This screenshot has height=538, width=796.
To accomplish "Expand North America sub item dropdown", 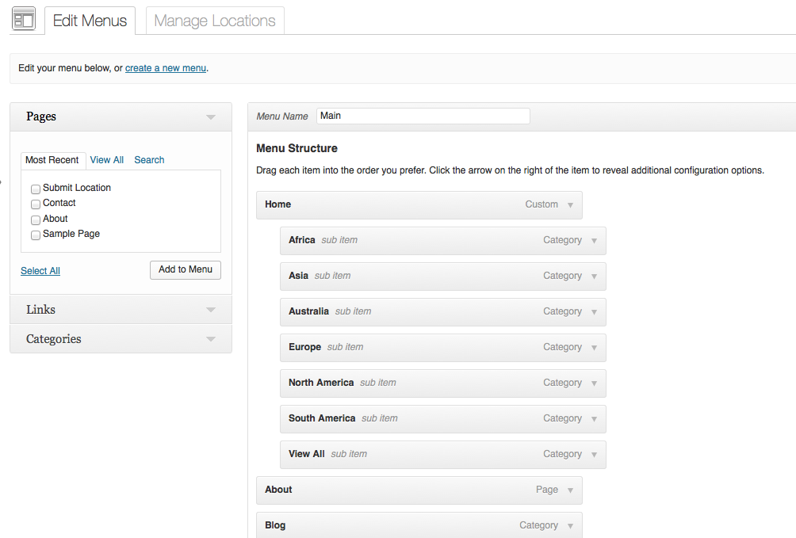I will (594, 383).
